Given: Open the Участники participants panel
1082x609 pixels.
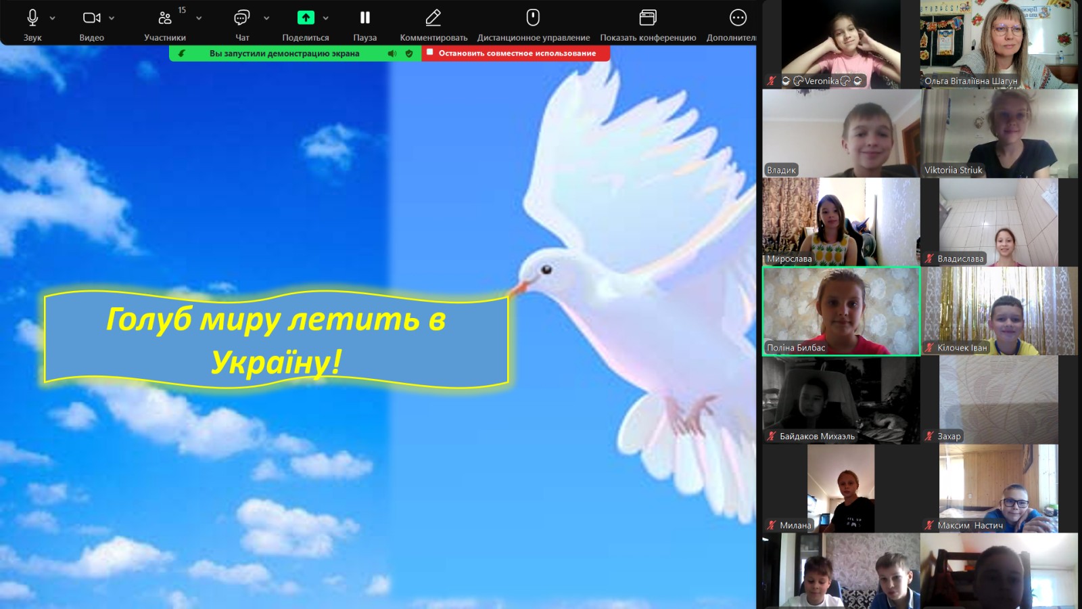Looking at the screenshot, I should point(165,18).
